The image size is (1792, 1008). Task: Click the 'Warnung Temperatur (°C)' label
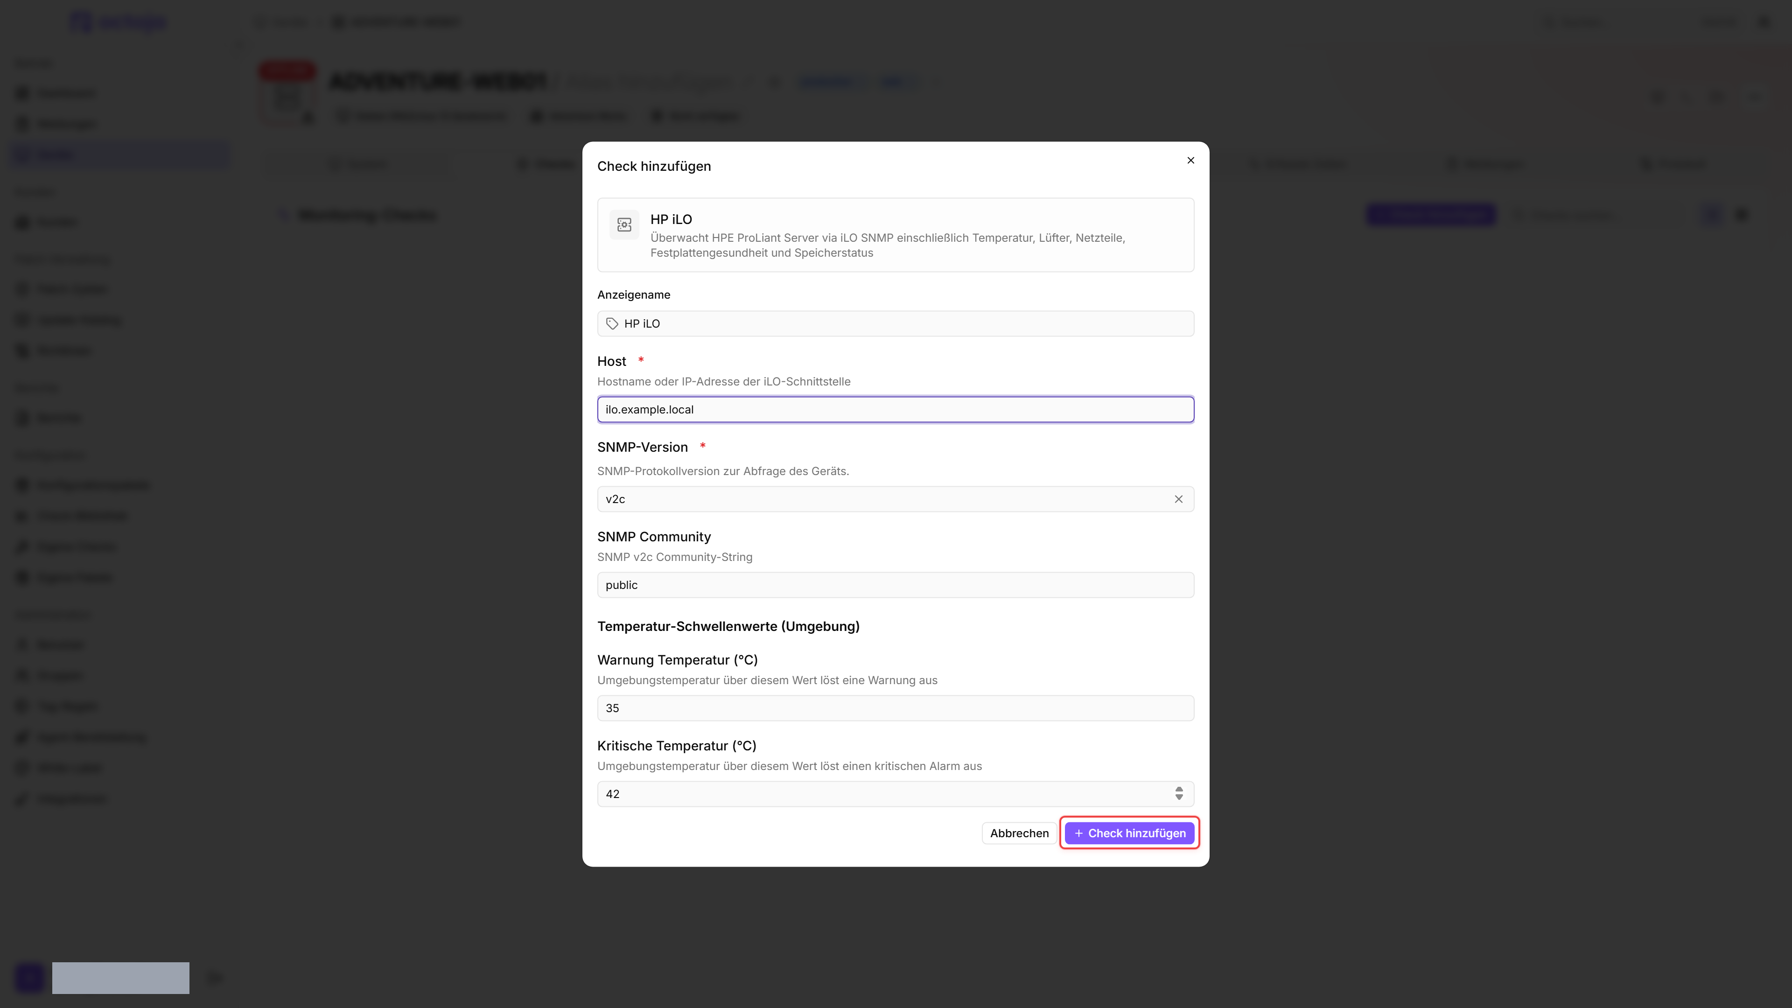tap(677, 660)
